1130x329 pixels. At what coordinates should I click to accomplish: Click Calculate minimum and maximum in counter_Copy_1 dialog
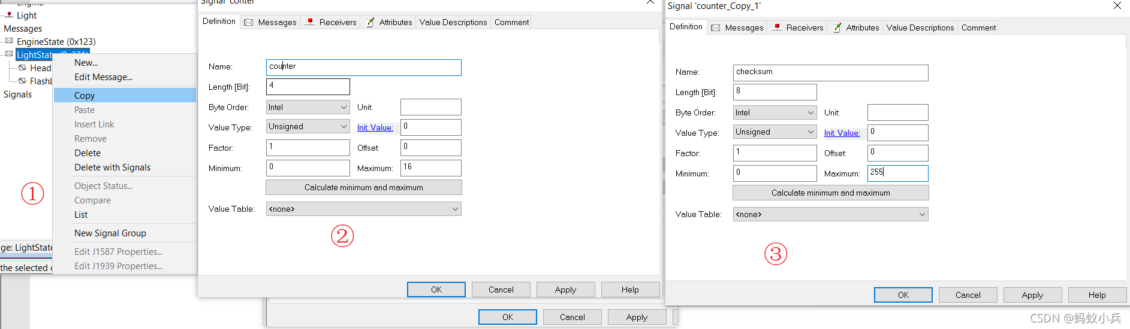coord(831,193)
